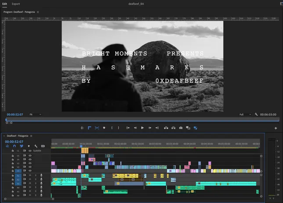283x203 pixels.
Task: Open Program monitor wrench settings
Action: pyautogui.click(x=256, y=114)
